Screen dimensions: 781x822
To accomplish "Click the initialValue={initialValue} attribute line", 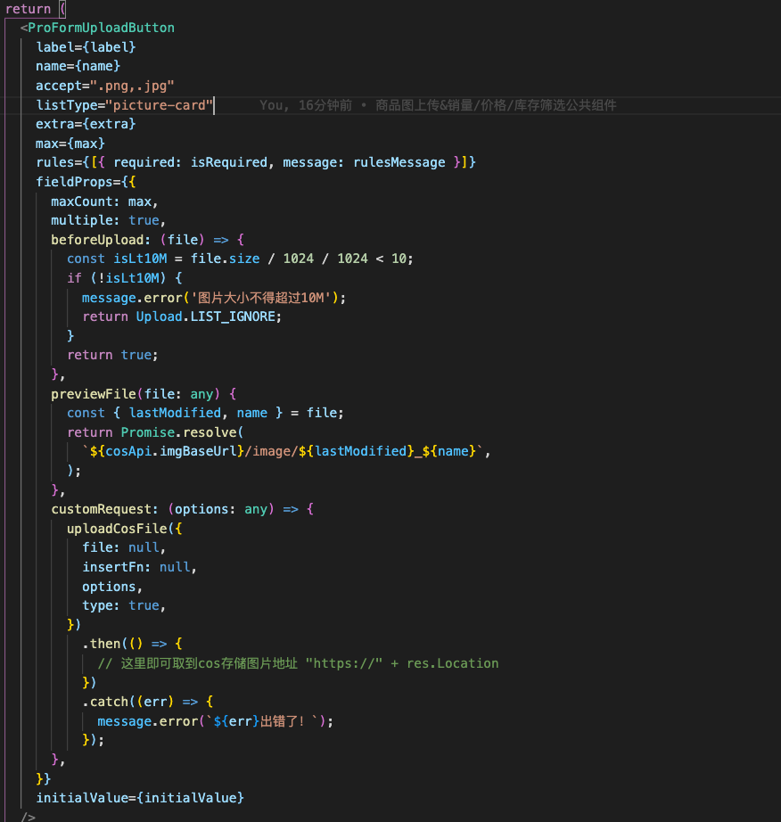I will 140,798.
